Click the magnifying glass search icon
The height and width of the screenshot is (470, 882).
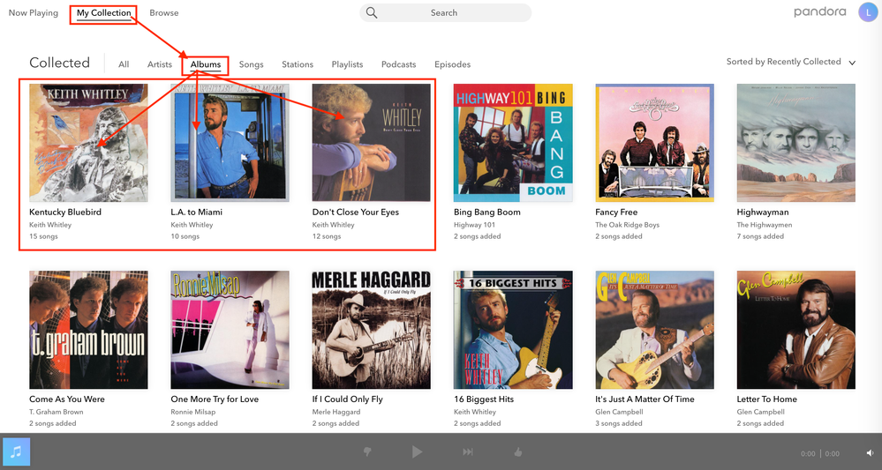[372, 12]
